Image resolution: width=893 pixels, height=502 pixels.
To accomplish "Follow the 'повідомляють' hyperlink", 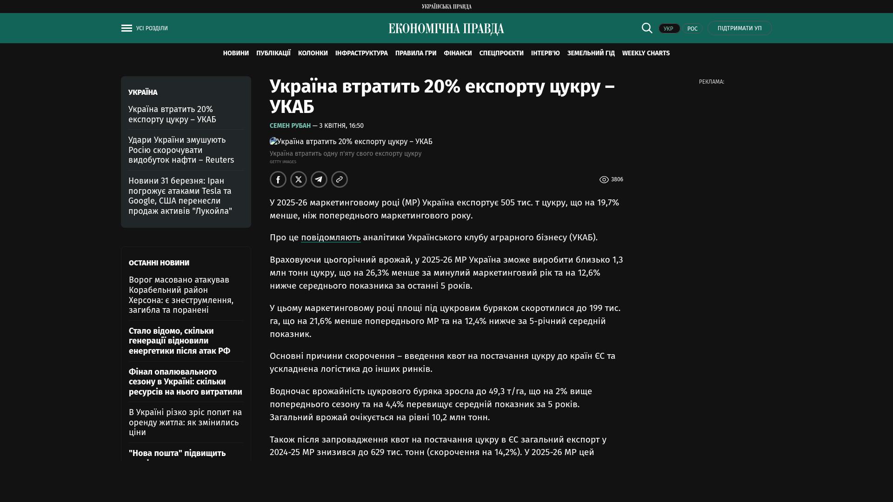I will pos(331,238).
